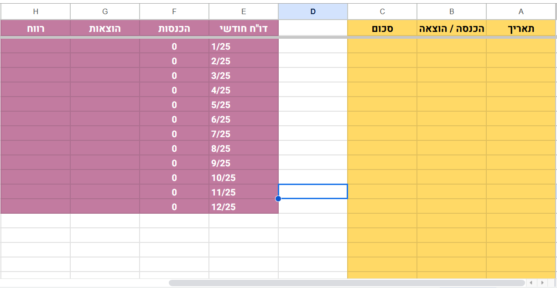Viewport: 557px width, 288px height.
Task: Select column F header
Action: click(x=174, y=12)
